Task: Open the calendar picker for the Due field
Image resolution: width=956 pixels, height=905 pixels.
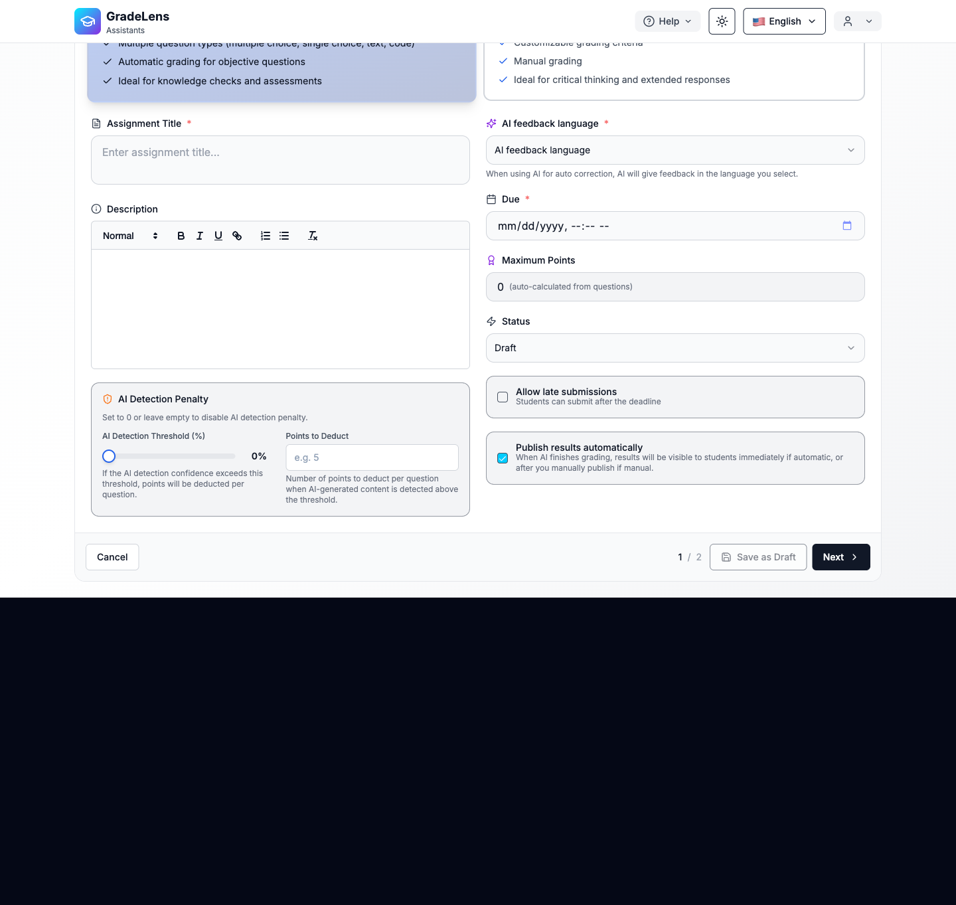Action: coord(847,226)
